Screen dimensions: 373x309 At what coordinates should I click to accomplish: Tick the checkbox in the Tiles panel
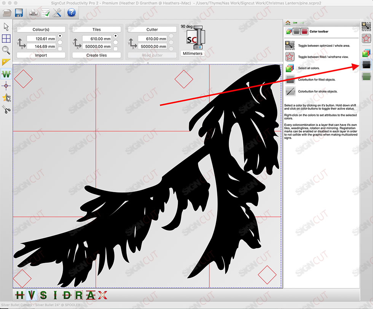pos(116,49)
